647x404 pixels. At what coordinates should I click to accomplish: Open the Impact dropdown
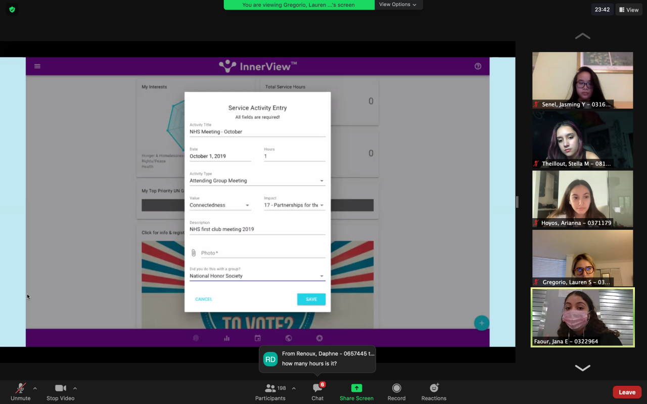click(294, 206)
